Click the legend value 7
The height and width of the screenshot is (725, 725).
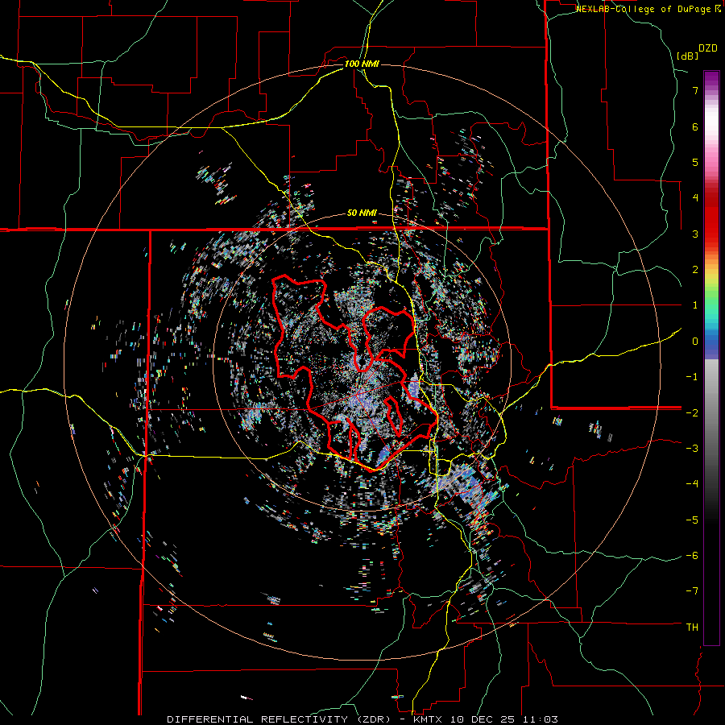[x=695, y=90]
